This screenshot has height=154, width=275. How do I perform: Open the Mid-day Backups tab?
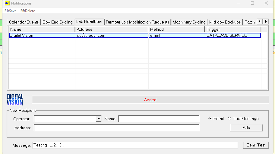click(225, 22)
